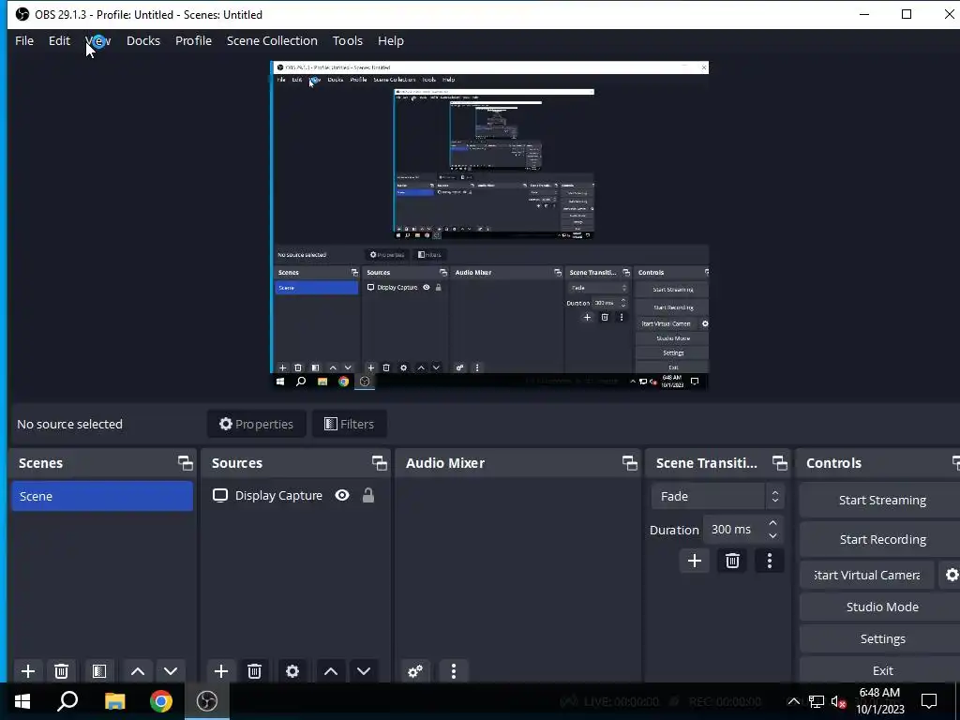This screenshot has height=720, width=960.
Task: Remove transition with trash icon
Action: point(732,561)
